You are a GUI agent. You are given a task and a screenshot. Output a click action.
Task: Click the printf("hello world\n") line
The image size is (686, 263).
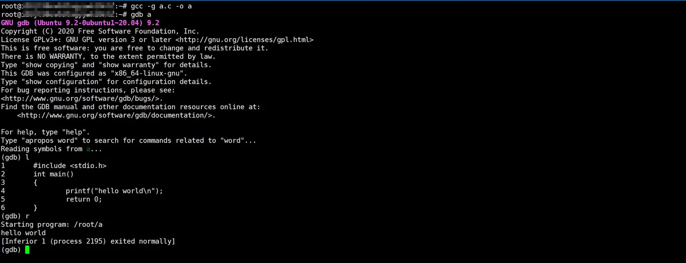click(x=114, y=191)
